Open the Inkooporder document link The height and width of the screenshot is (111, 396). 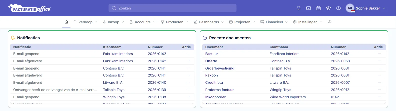pos(215,97)
